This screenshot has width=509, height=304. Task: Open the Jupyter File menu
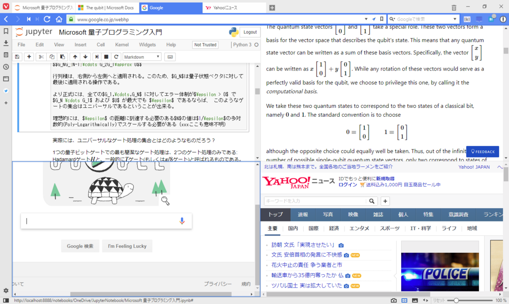pyautogui.click(x=21, y=45)
